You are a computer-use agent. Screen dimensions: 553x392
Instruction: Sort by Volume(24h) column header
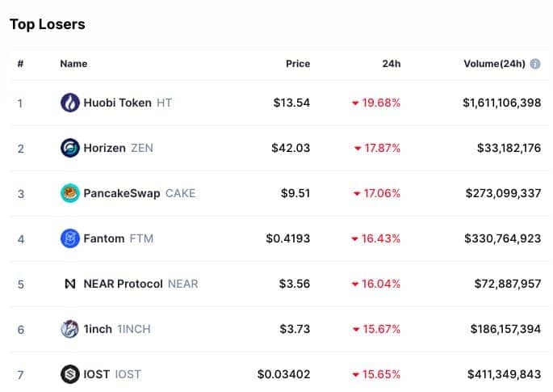[x=494, y=64]
